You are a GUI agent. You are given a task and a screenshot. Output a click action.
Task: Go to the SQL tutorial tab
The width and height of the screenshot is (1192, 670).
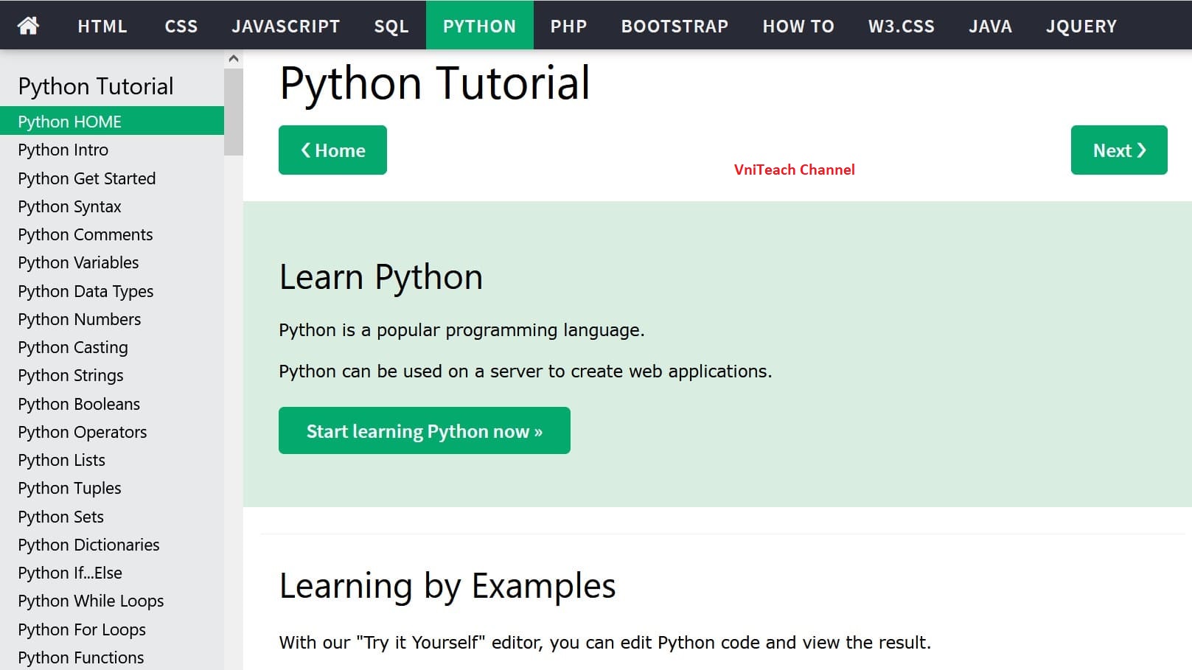pos(391,26)
